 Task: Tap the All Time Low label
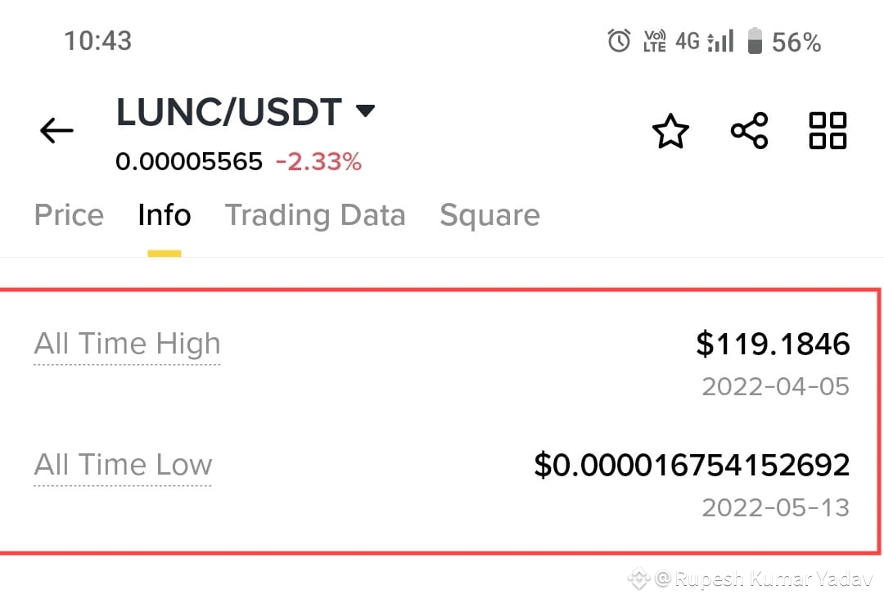[x=123, y=465]
